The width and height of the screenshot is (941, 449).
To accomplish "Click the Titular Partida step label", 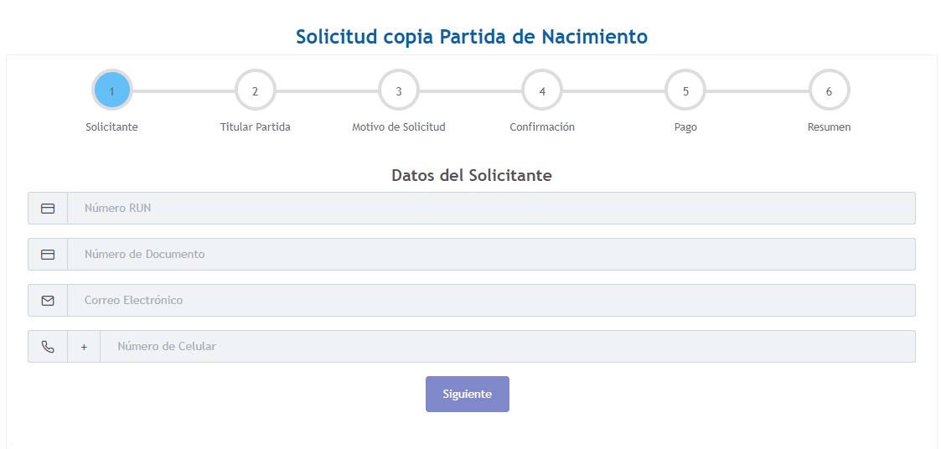I will coord(256,127).
